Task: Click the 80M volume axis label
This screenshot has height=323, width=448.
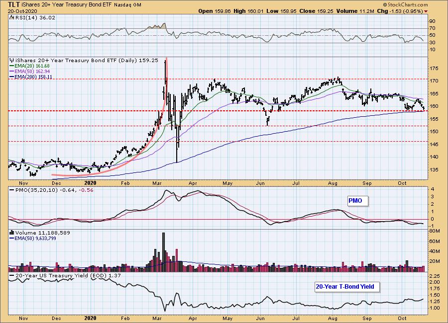Action: [x=434, y=231]
